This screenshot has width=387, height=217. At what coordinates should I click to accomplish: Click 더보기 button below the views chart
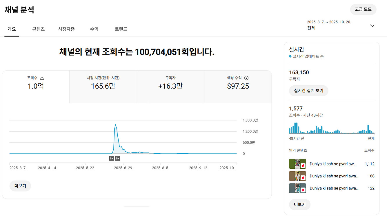(x=20, y=186)
